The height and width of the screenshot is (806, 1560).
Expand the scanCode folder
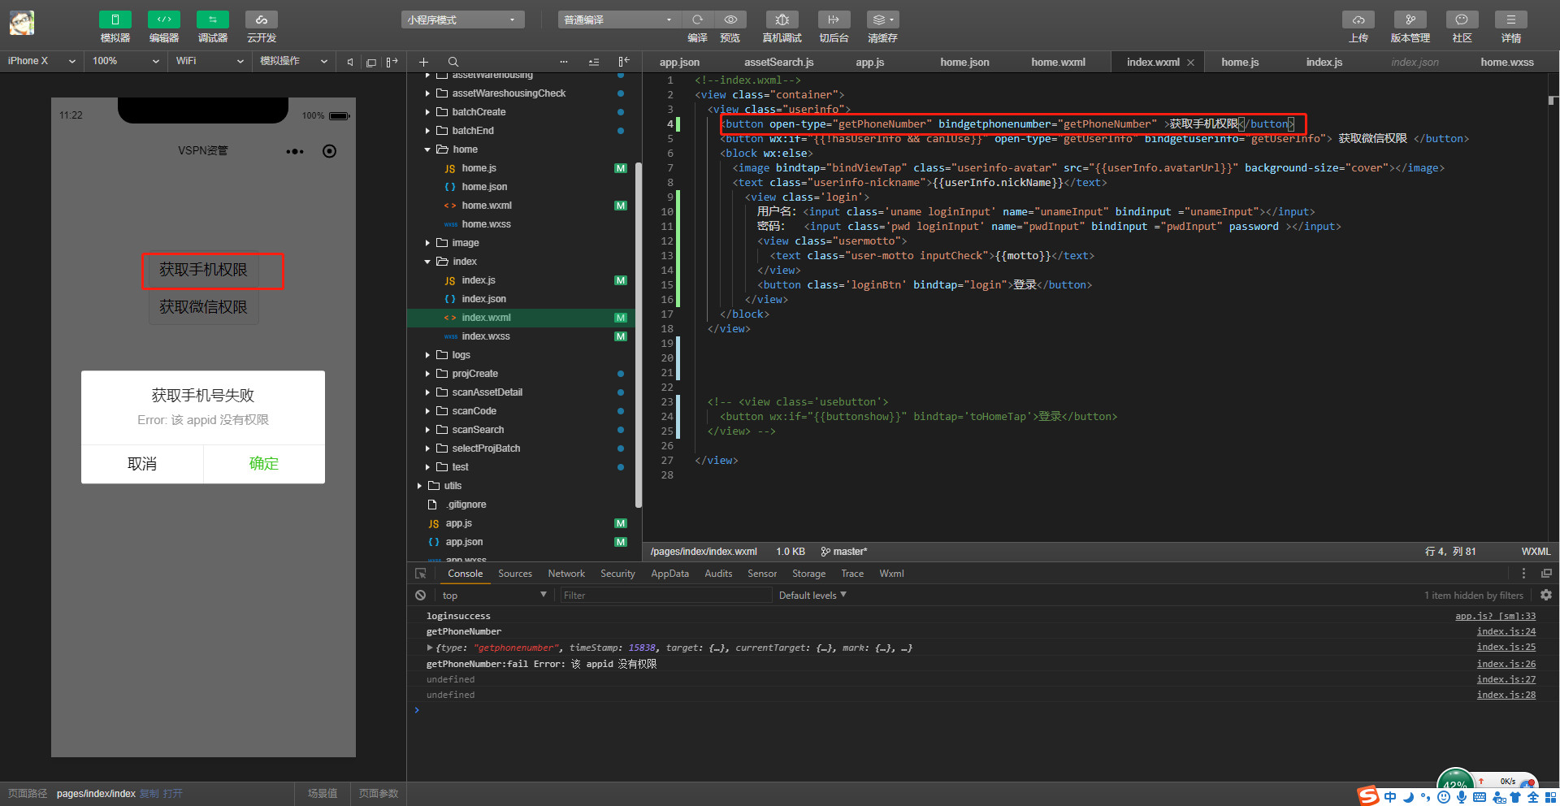[x=474, y=411]
